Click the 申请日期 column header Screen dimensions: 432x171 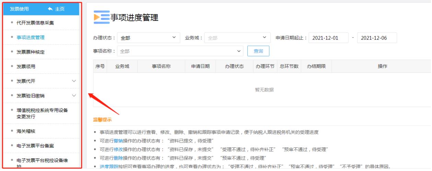pos(200,66)
